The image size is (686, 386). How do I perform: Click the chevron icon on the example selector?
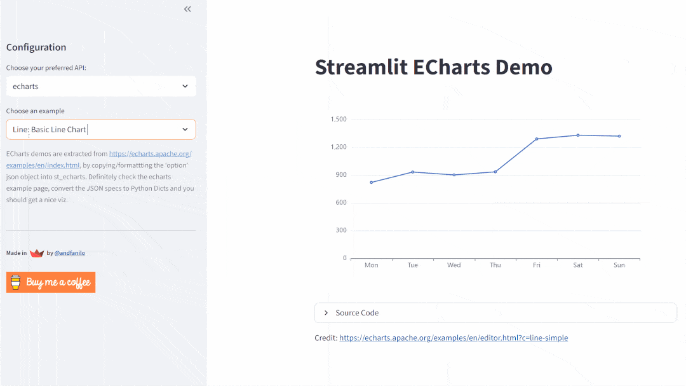[185, 129]
